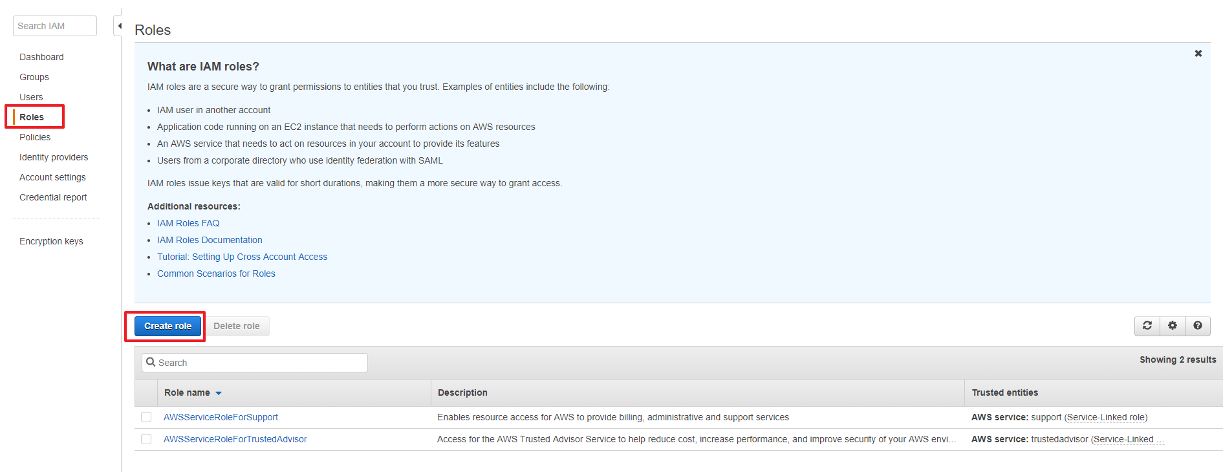Click the refresh roles list icon
The image size is (1223, 472).
[x=1147, y=326]
